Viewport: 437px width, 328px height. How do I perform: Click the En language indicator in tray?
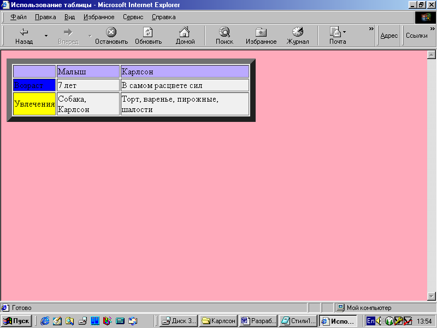coord(371,321)
